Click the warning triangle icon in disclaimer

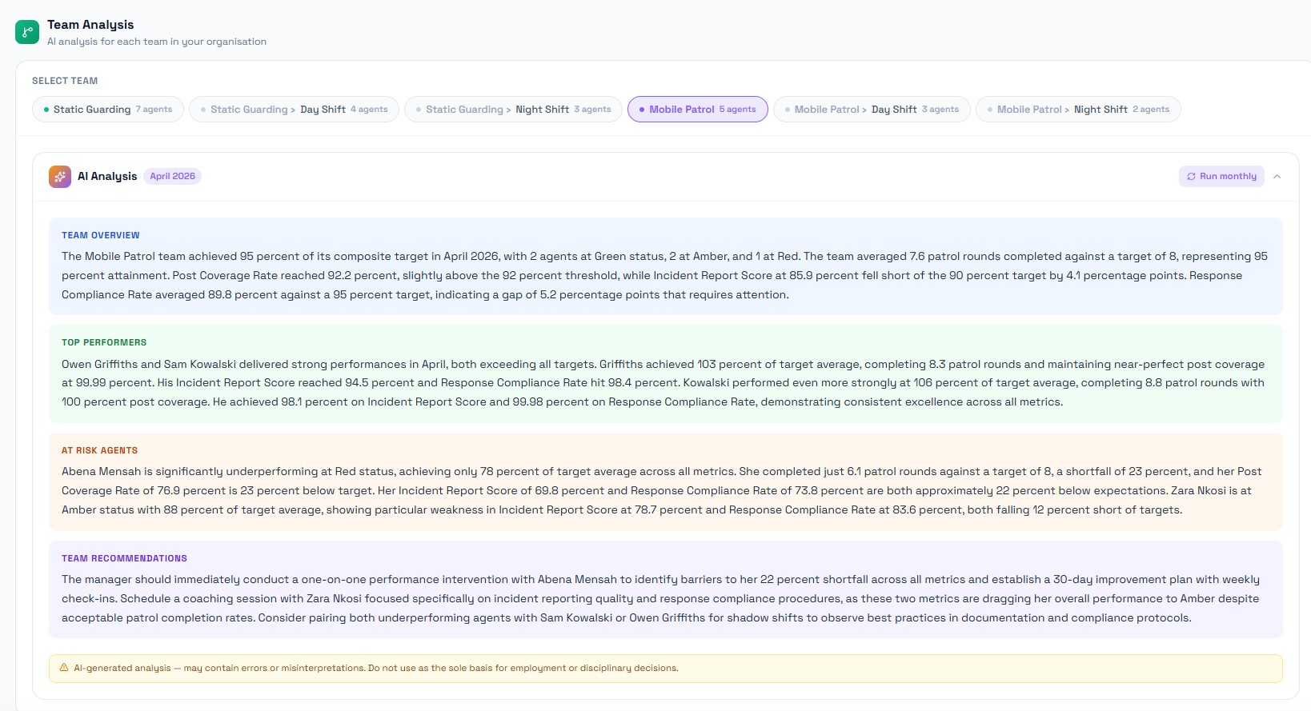64,668
